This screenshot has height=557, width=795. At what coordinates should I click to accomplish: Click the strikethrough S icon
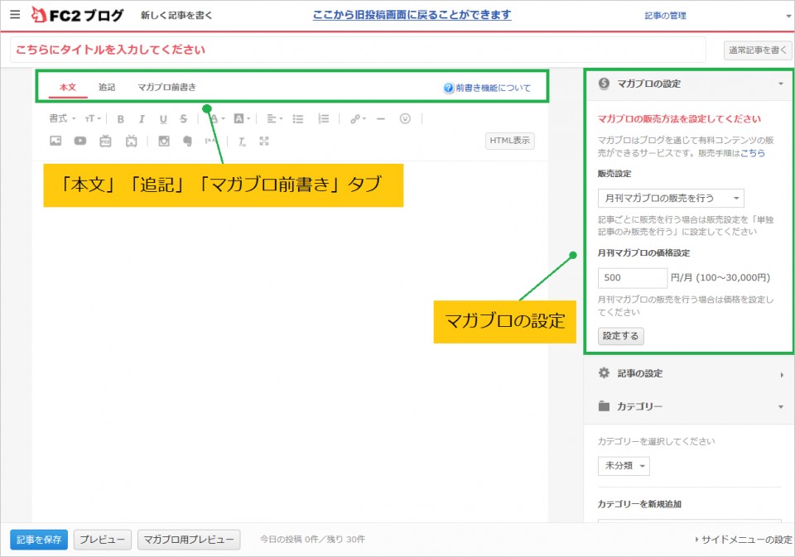183,119
